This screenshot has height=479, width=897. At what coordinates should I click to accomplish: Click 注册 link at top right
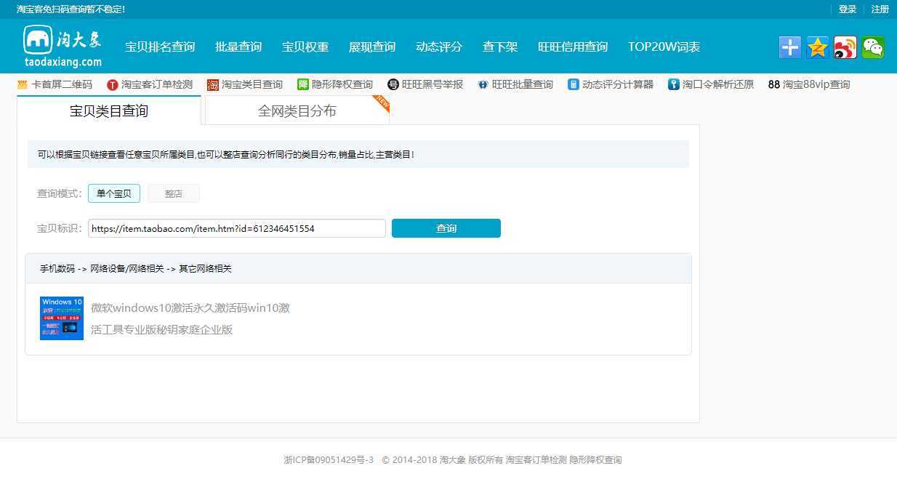point(880,9)
